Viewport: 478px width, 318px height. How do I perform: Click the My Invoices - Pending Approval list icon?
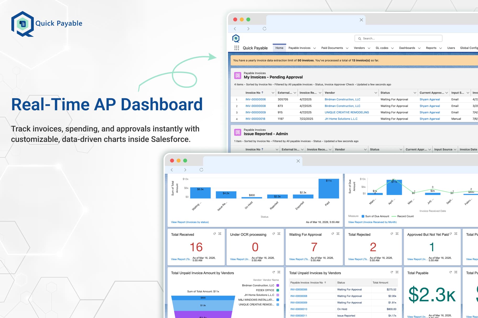click(x=238, y=76)
